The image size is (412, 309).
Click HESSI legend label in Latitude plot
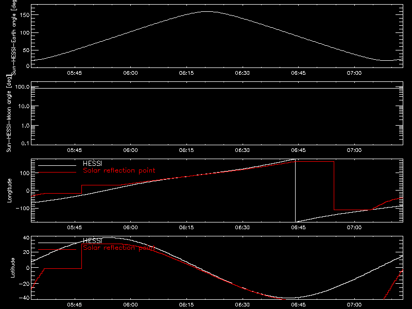tap(92, 241)
